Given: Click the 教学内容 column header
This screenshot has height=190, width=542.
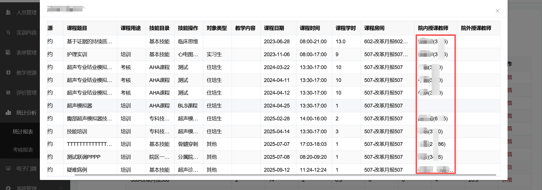Looking at the screenshot, I should pos(245,28).
